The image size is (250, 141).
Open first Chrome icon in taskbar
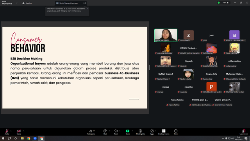(29, 138)
